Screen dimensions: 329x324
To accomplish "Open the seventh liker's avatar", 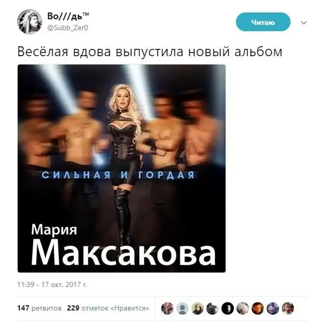I will [258, 308].
